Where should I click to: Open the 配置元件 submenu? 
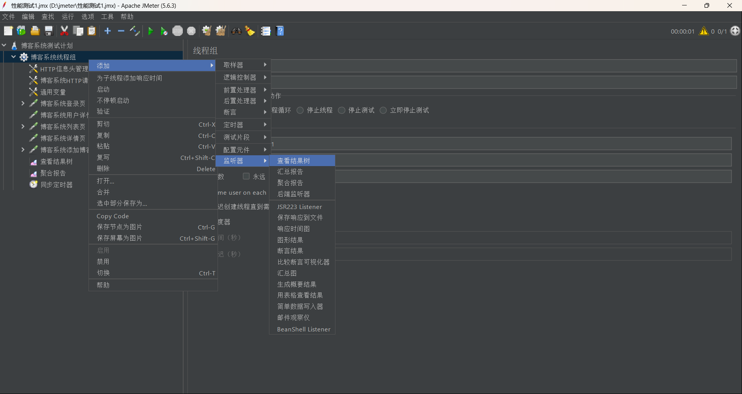click(243, 149)
